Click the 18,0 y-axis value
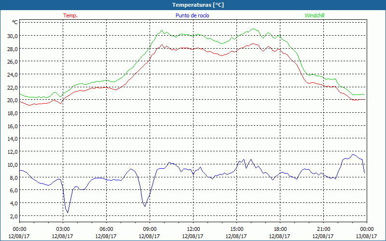Viewport: 386px width, 241px height. 13,113
